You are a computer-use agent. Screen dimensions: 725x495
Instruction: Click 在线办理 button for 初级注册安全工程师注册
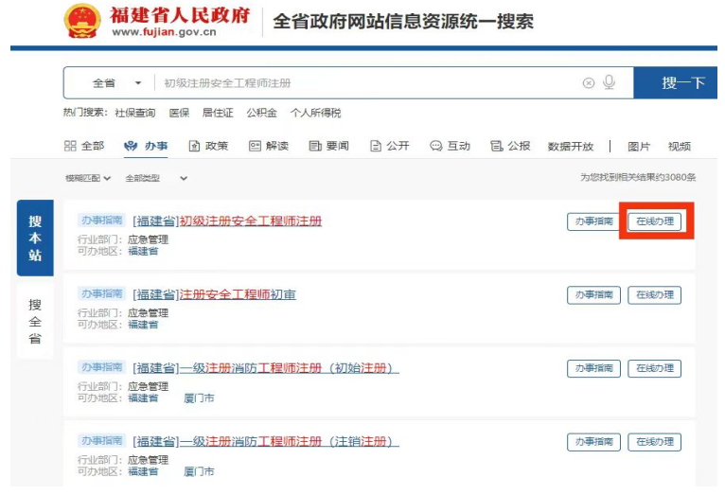click(x=654, y=221)
